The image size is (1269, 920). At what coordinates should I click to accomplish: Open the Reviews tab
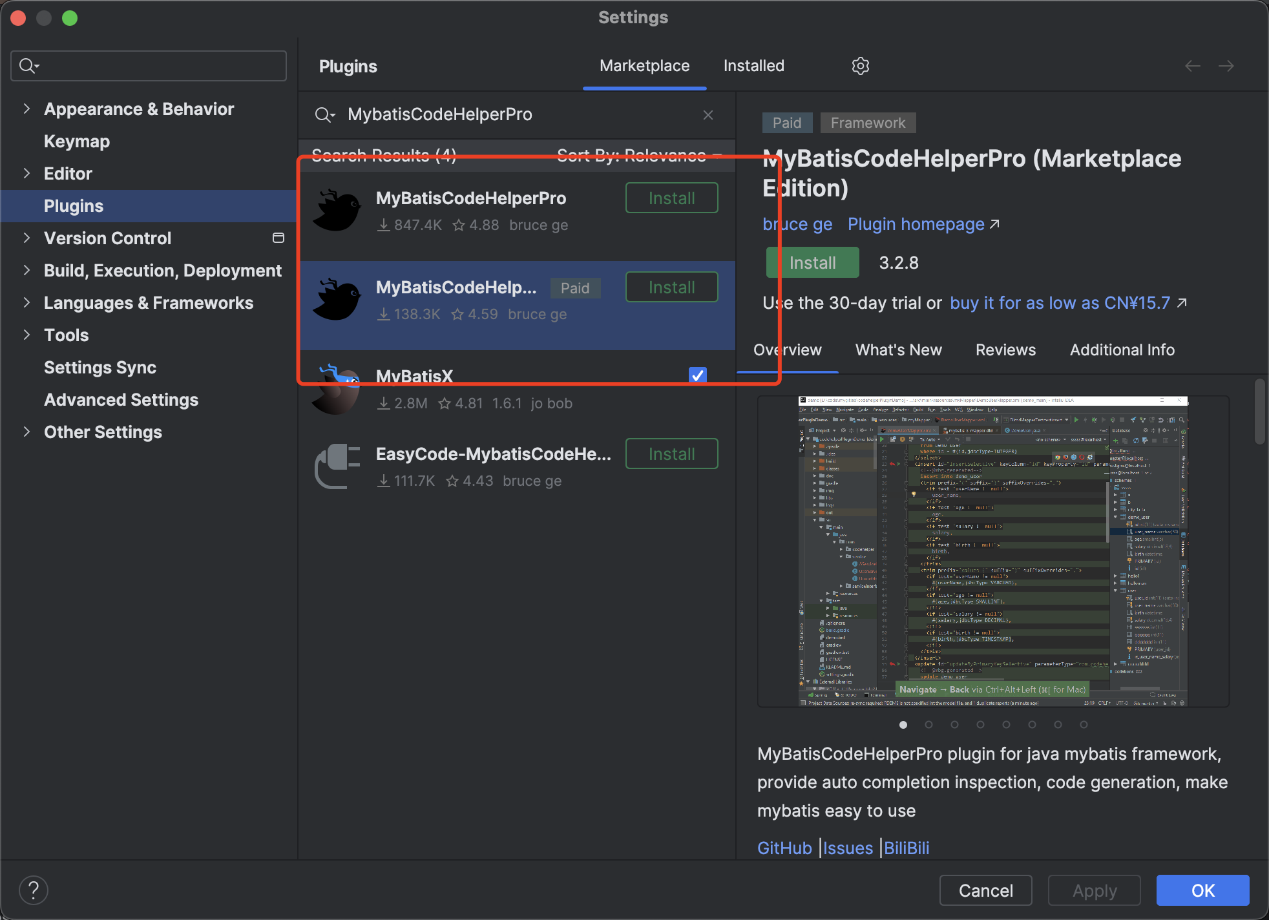[x=1005, y=350]
